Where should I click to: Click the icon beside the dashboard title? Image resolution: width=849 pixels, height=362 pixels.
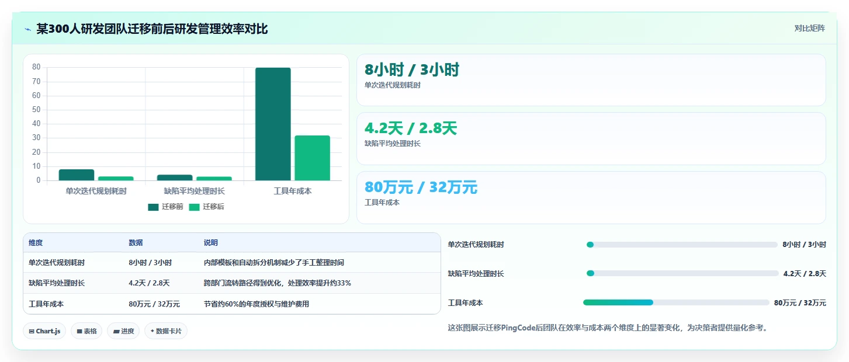tap(27, 29)
